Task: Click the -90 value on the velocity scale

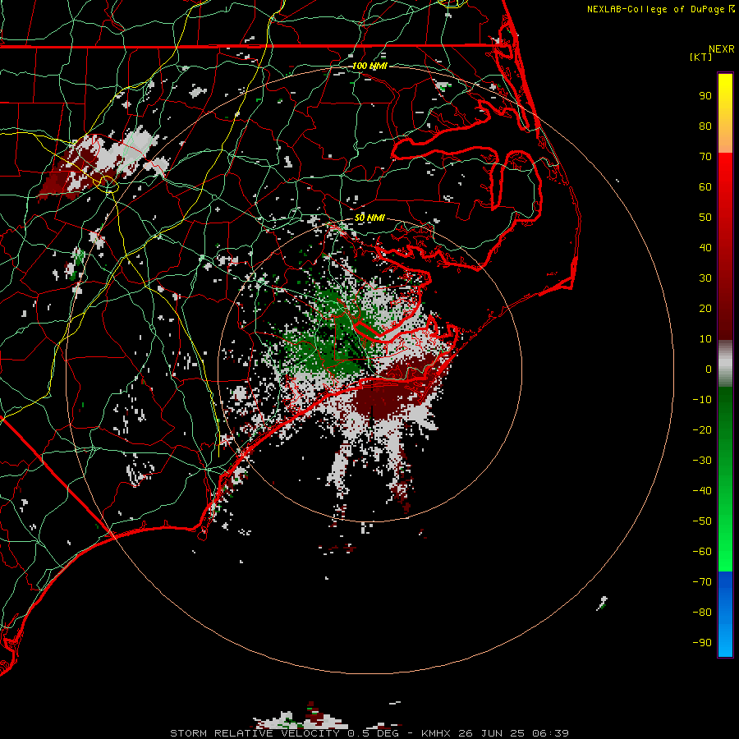Action: 702,643
